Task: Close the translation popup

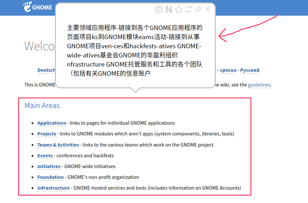Action: tap(208, 9)
